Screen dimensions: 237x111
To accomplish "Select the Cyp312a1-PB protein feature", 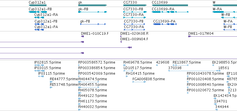I will [39, 24].
